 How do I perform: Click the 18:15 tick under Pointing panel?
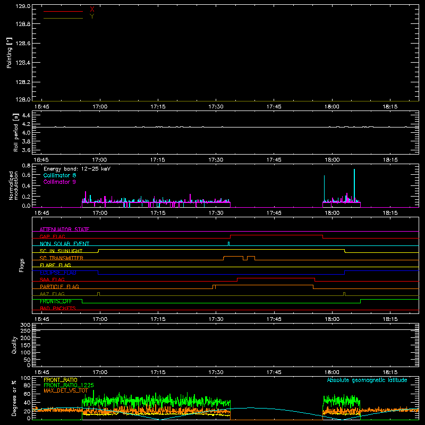click(390, 107)
